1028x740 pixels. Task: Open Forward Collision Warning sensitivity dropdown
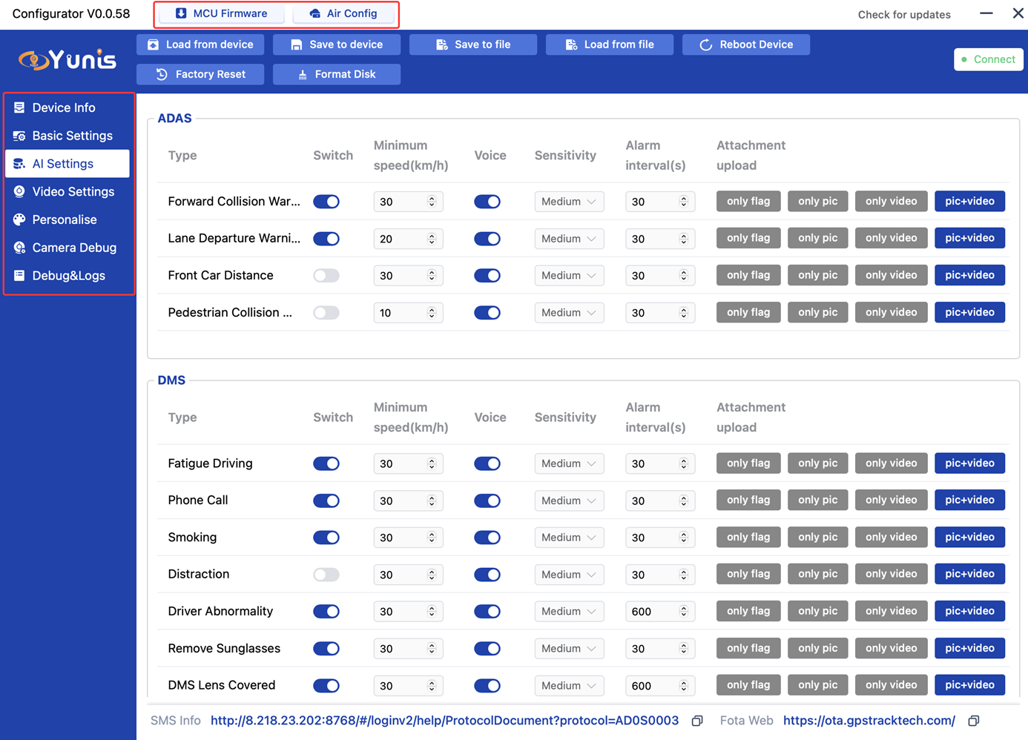569,202
